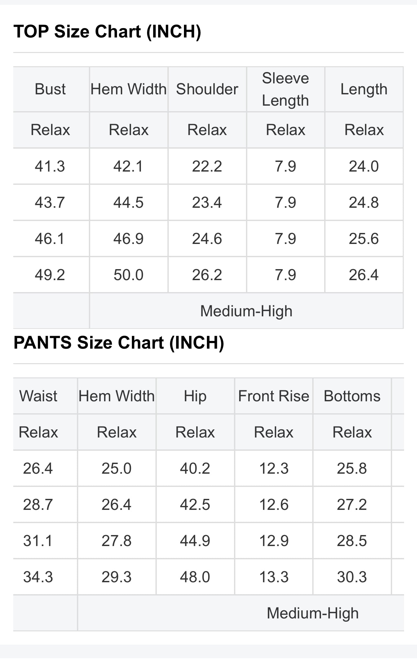This screenshot has width=417, height=664.
Task: Select the Shoulder column header
Action: (x=207, y=89)
